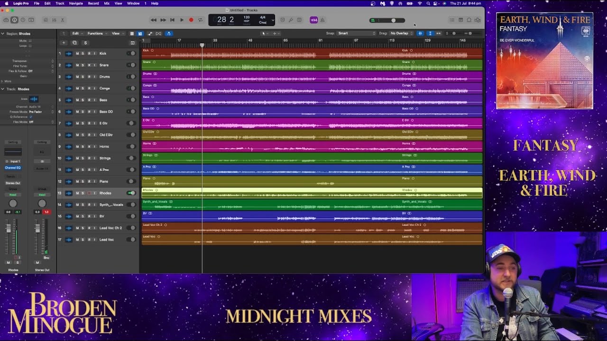Viewport: 607px width, 341px height.
Task: Solo the Snare track
Action: click(x=83, y=65)
